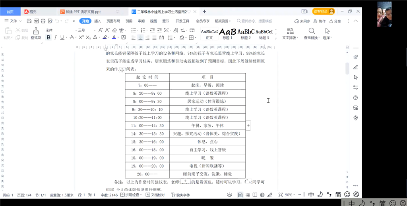Click the highlight color pen swatch

point(105,38)
